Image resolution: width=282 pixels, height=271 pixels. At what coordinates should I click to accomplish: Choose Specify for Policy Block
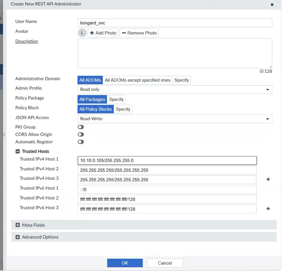(123, 109)
